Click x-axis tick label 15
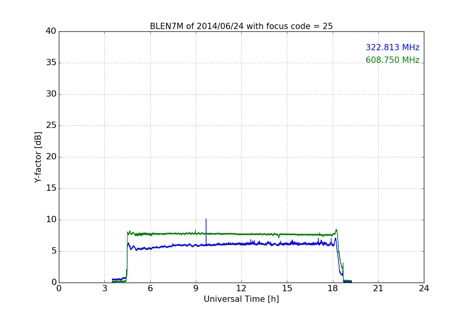 (287, 288)
